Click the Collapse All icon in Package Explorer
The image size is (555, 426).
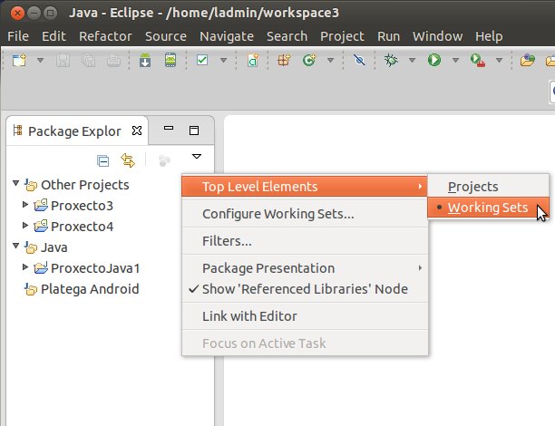tap(103, 161)
